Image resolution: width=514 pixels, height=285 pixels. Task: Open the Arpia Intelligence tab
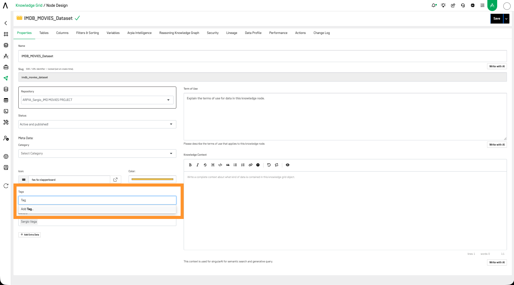(x=139, y=33)
